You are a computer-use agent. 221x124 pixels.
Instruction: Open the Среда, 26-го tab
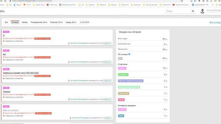pos(71,22)
